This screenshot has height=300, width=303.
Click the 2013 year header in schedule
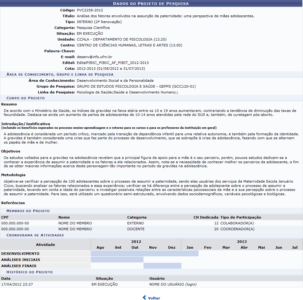242,242
